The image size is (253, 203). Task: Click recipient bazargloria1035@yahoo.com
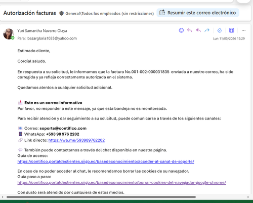tap(52, 38)
